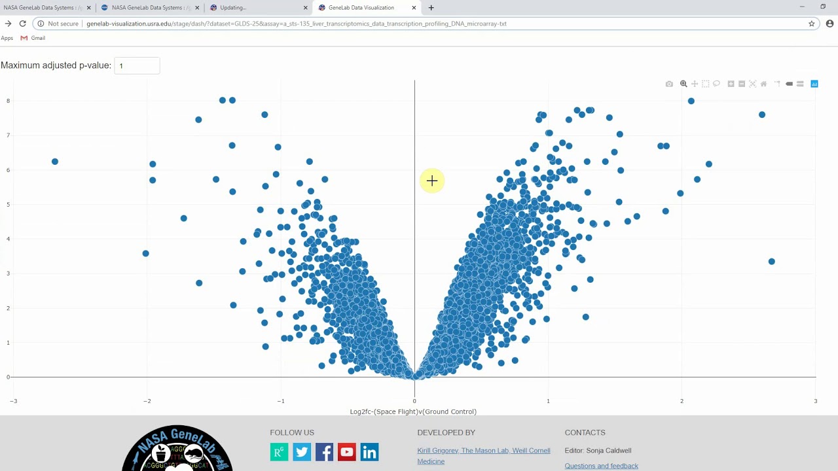
Task: Click the isolated data point near log2fc -2.7
Action: [55, 162]
